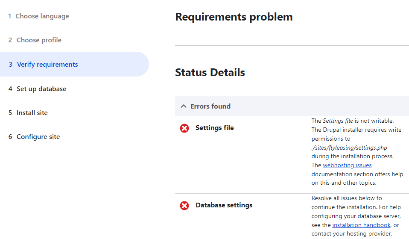The height and width of the screenshot is (239, 409).
Task: Select the Configure site step
Action: click(34, 137)
